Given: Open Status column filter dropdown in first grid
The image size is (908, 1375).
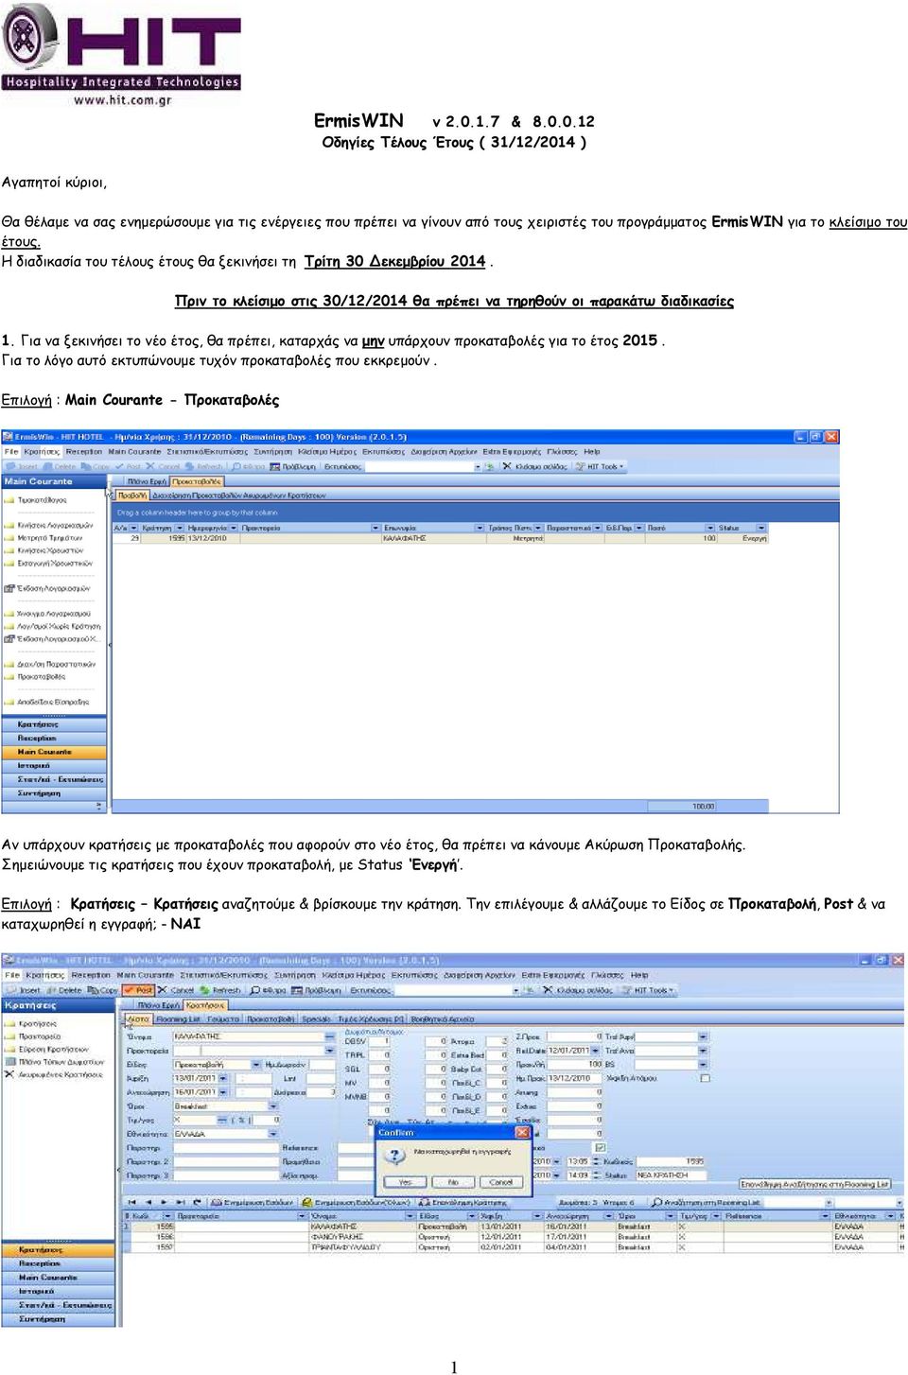Looking at the screenshot, I should click(761, 528).
